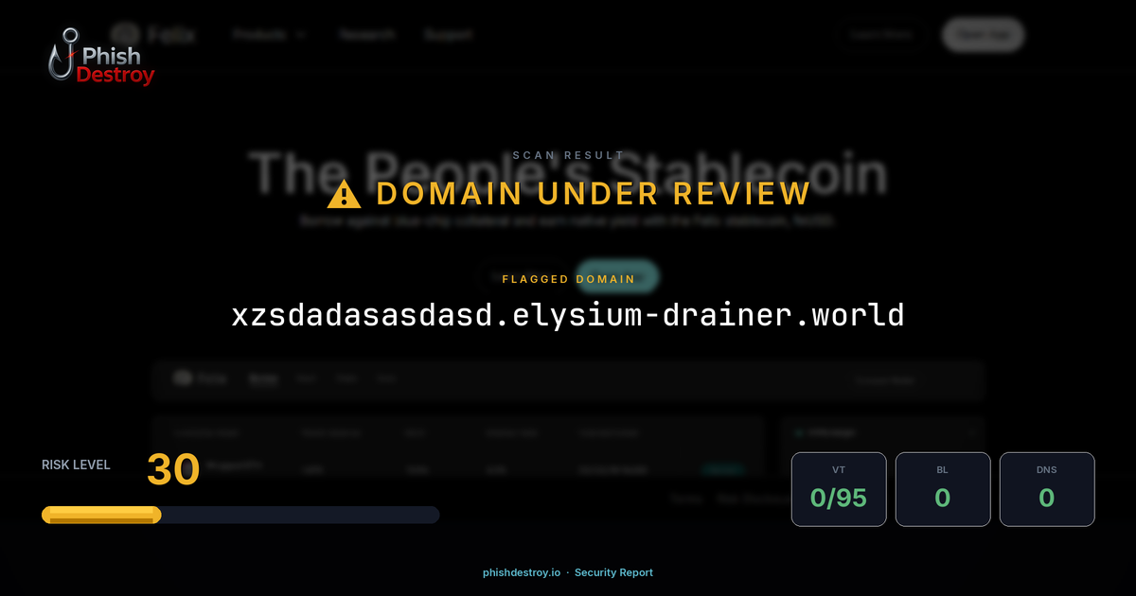Open the blurred Research menu item
Viewport: 1136px width, 596px height.
click(x=366, y=35)
